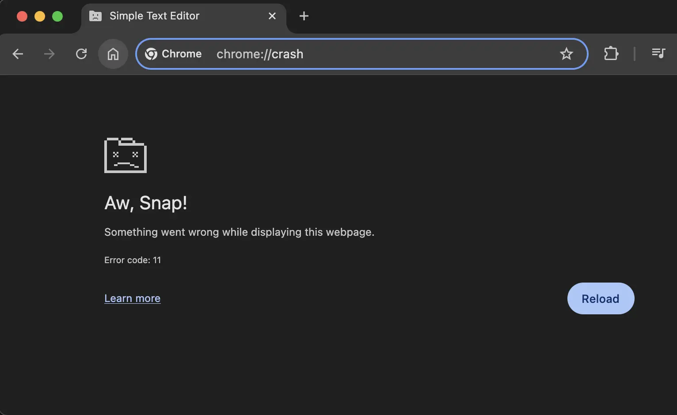The image size is (677, 415).
Task: Click the Simple Text Editor tab favicon
Action: (x=95, y=16)
